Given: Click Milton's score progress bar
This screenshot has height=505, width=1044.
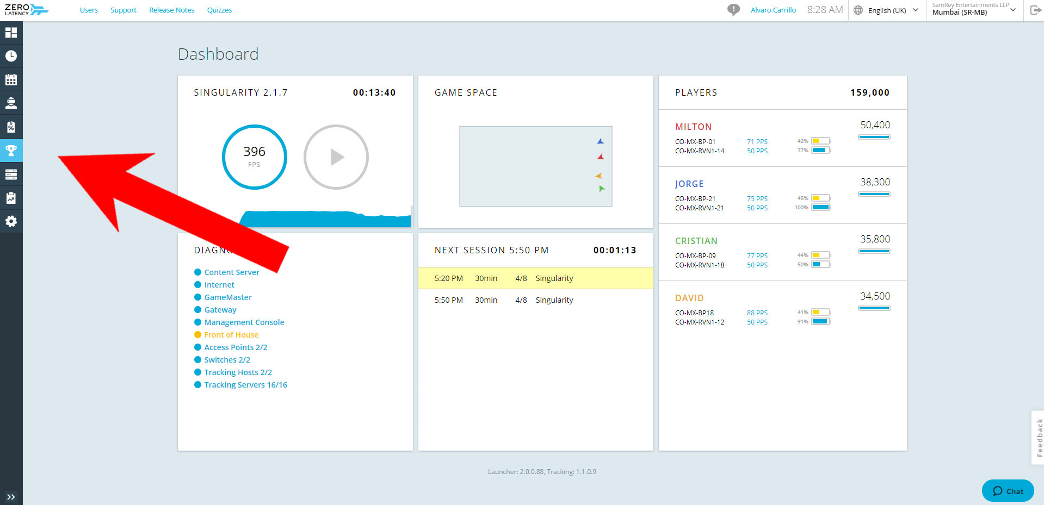Looking at the screenshot, I should [874, 137].
